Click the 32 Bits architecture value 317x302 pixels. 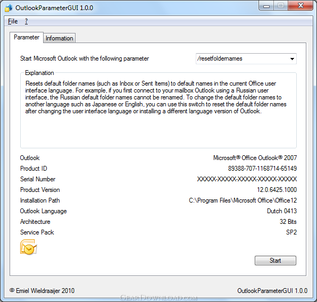click(288, 222)
